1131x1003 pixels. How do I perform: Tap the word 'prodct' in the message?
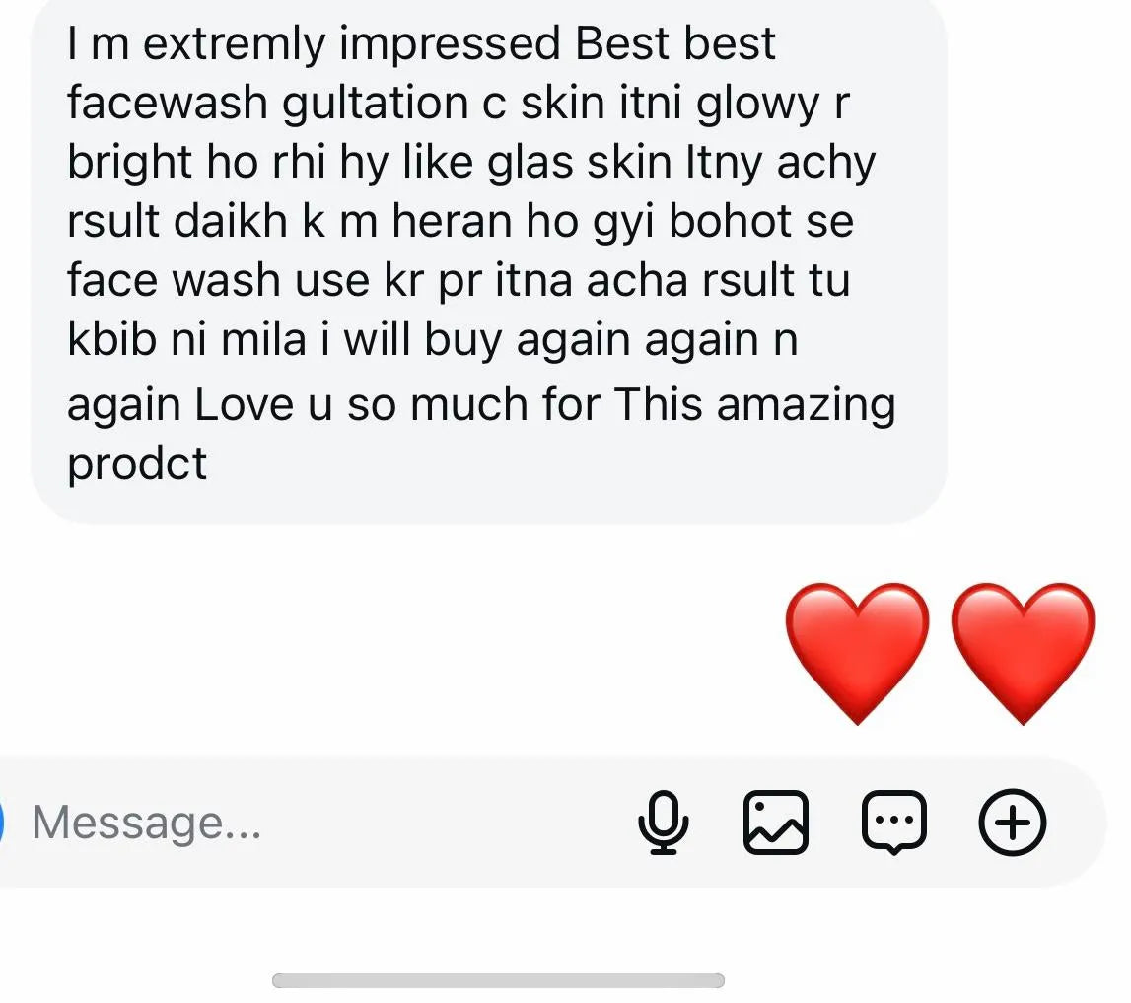(137, 464)
